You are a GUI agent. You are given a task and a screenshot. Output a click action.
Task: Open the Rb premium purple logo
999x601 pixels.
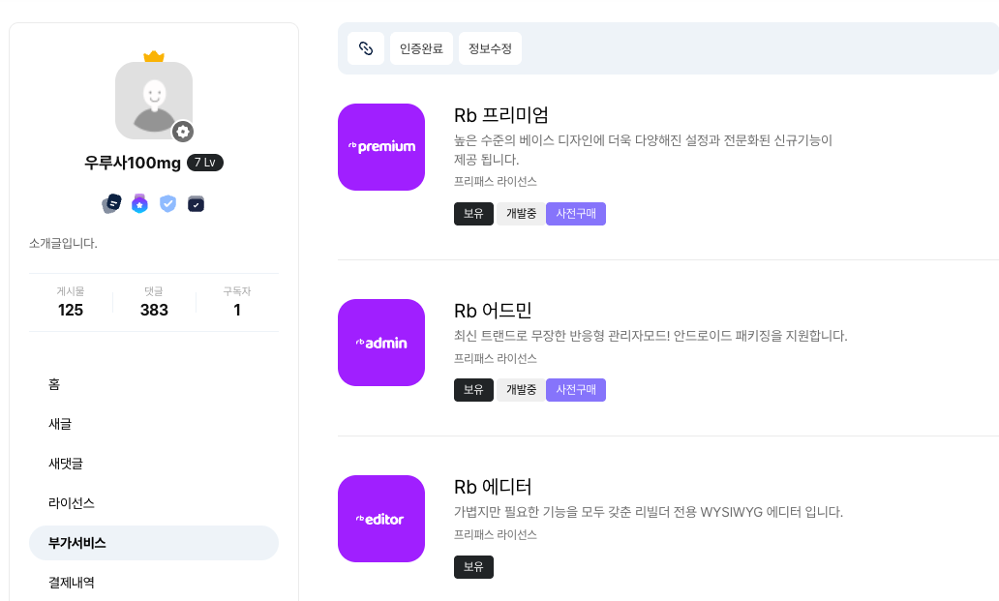coord(381,147)
